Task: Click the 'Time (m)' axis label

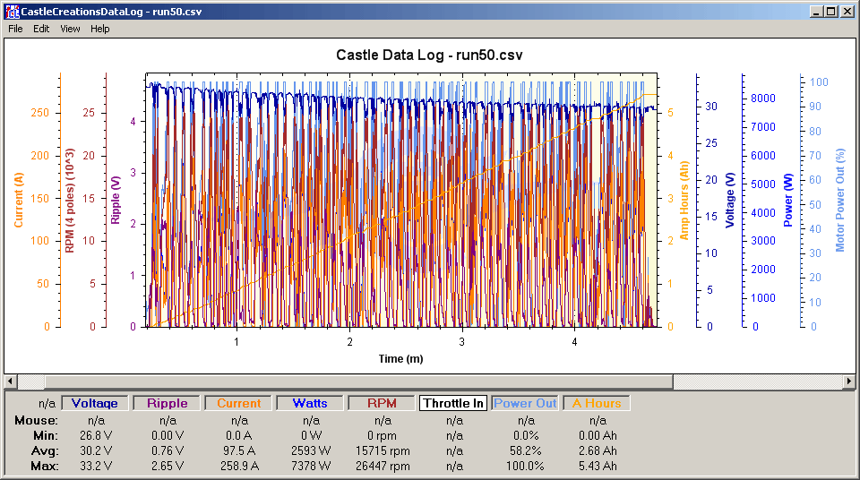Action: coord(401,359)
